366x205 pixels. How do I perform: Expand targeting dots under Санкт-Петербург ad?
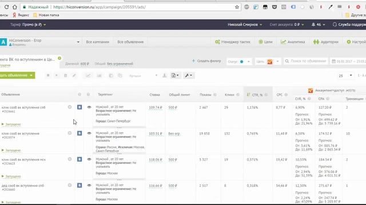click(119, 127)
